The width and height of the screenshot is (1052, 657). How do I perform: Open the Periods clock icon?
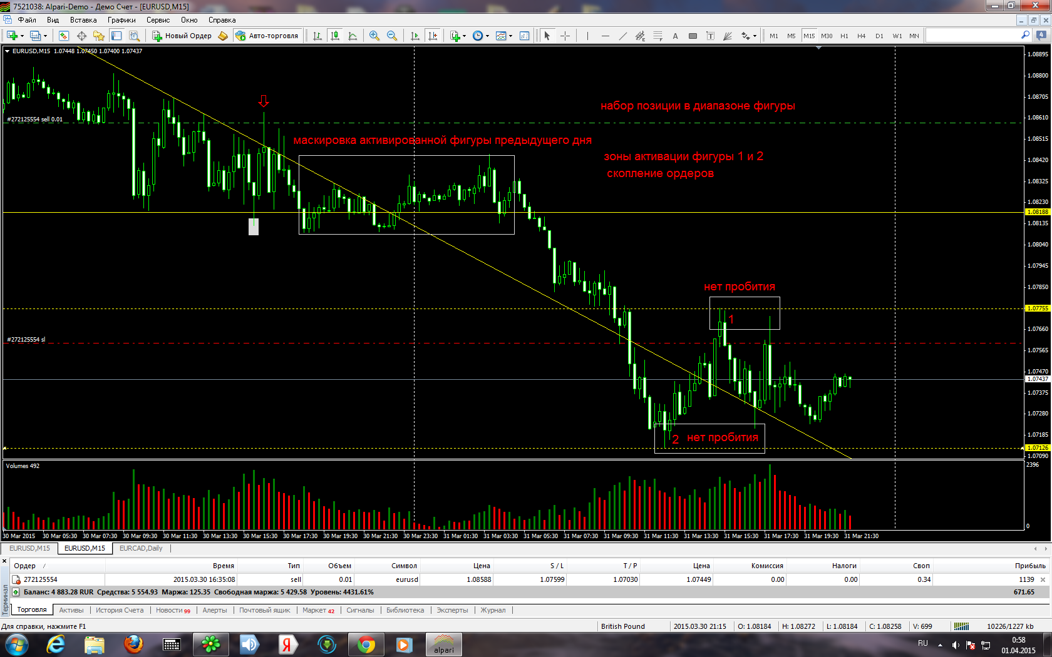478,36
